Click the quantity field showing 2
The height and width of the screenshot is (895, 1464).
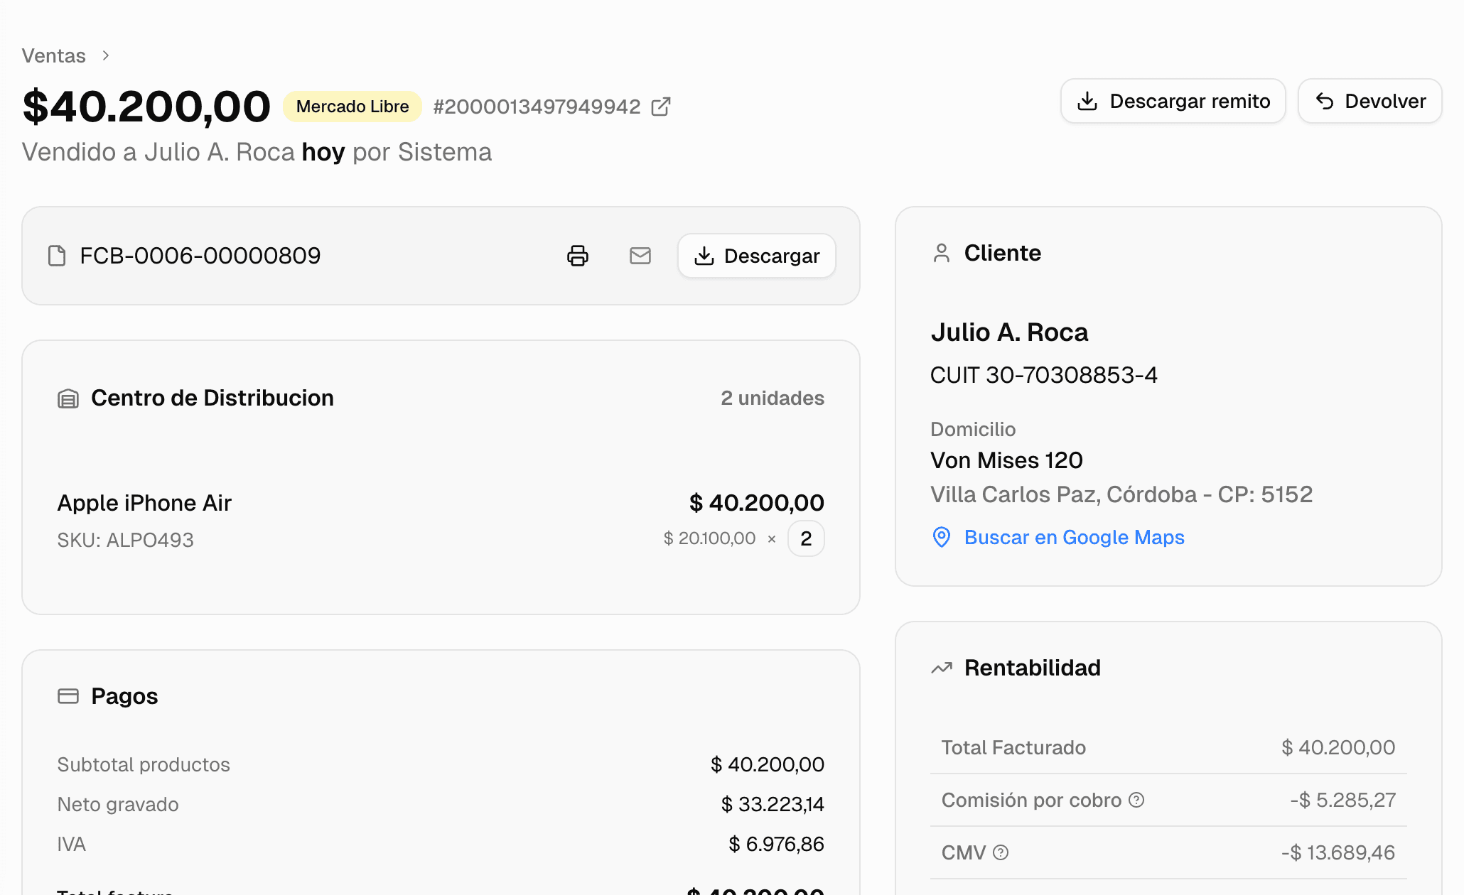click(x=806, y=538)
